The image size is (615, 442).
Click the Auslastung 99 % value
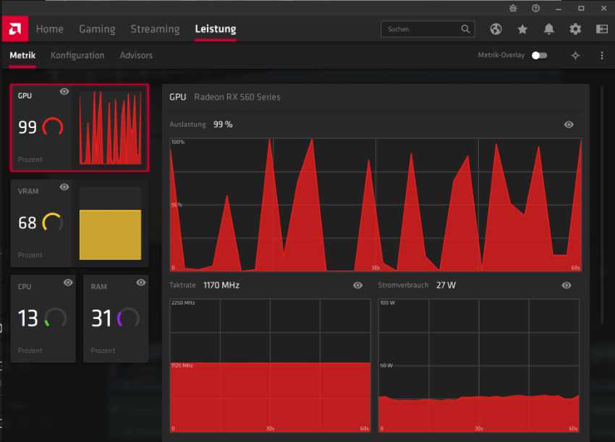(223, 124)
